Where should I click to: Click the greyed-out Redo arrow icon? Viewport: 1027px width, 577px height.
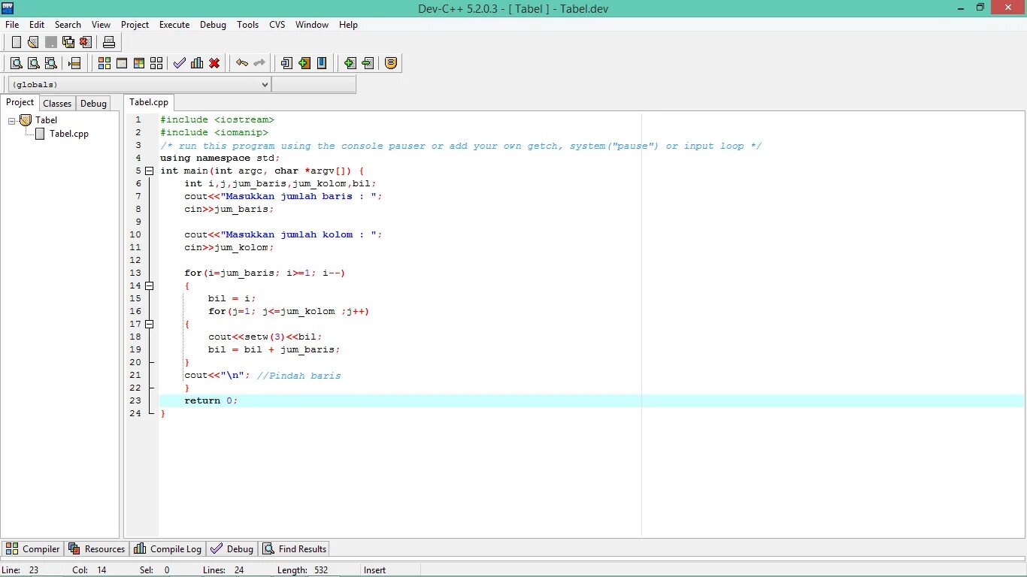(x=259, y=63)
